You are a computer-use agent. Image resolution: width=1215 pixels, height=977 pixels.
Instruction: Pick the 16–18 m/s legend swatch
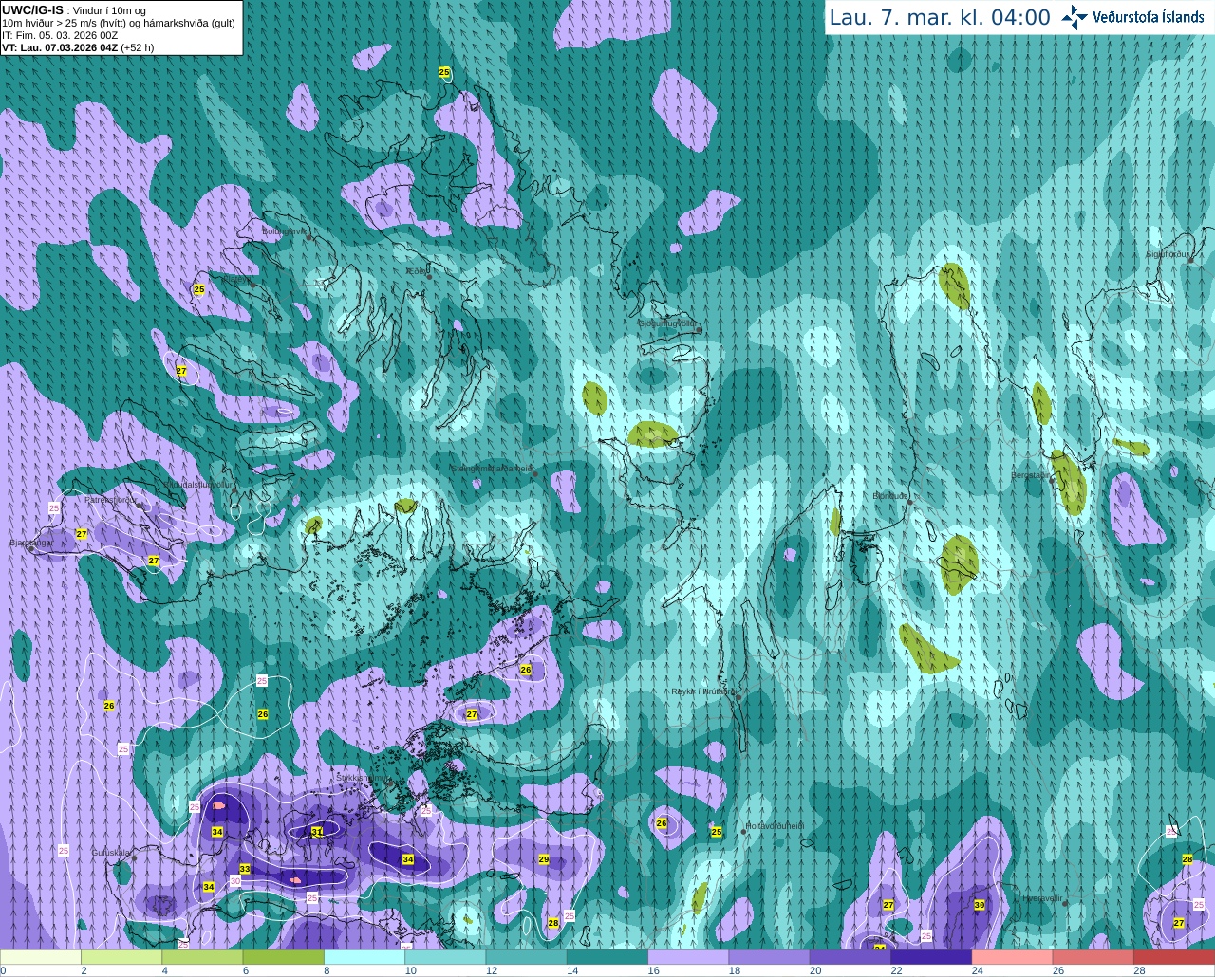click(x=688, y=957)
